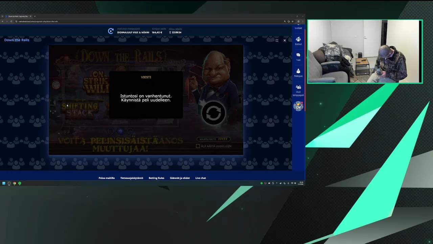This screenshot has width=433, height=244.
Task: Click the streamer webcam overlay
Action: click(365, 52)
